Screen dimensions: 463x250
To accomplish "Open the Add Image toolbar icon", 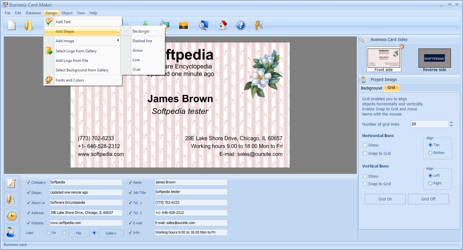I will click(x=183, y=25).
